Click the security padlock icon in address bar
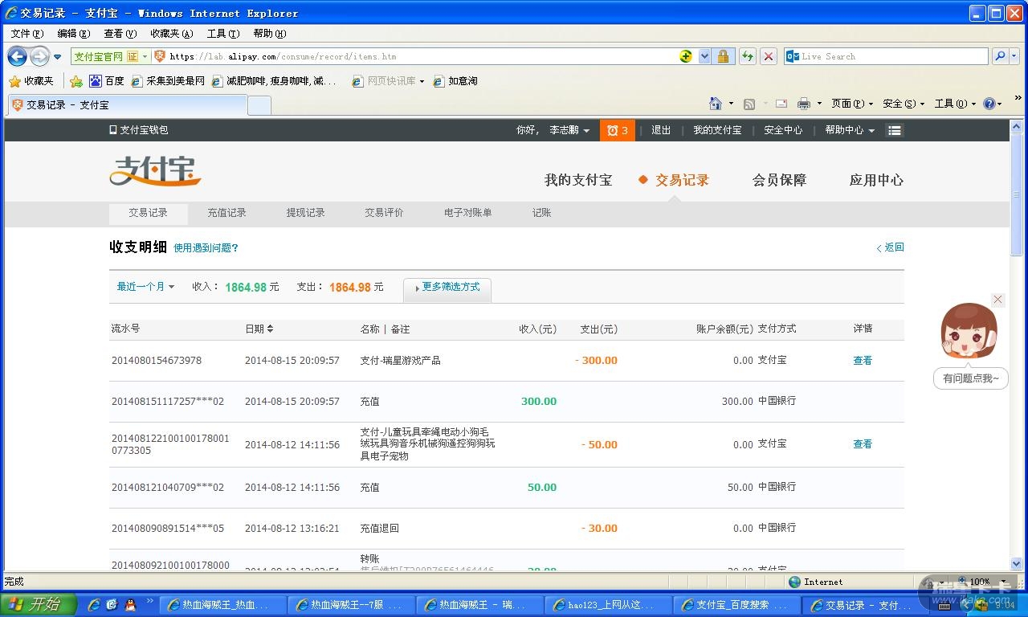The width and height of the screenshot is (1028, 617). (723, 56)
